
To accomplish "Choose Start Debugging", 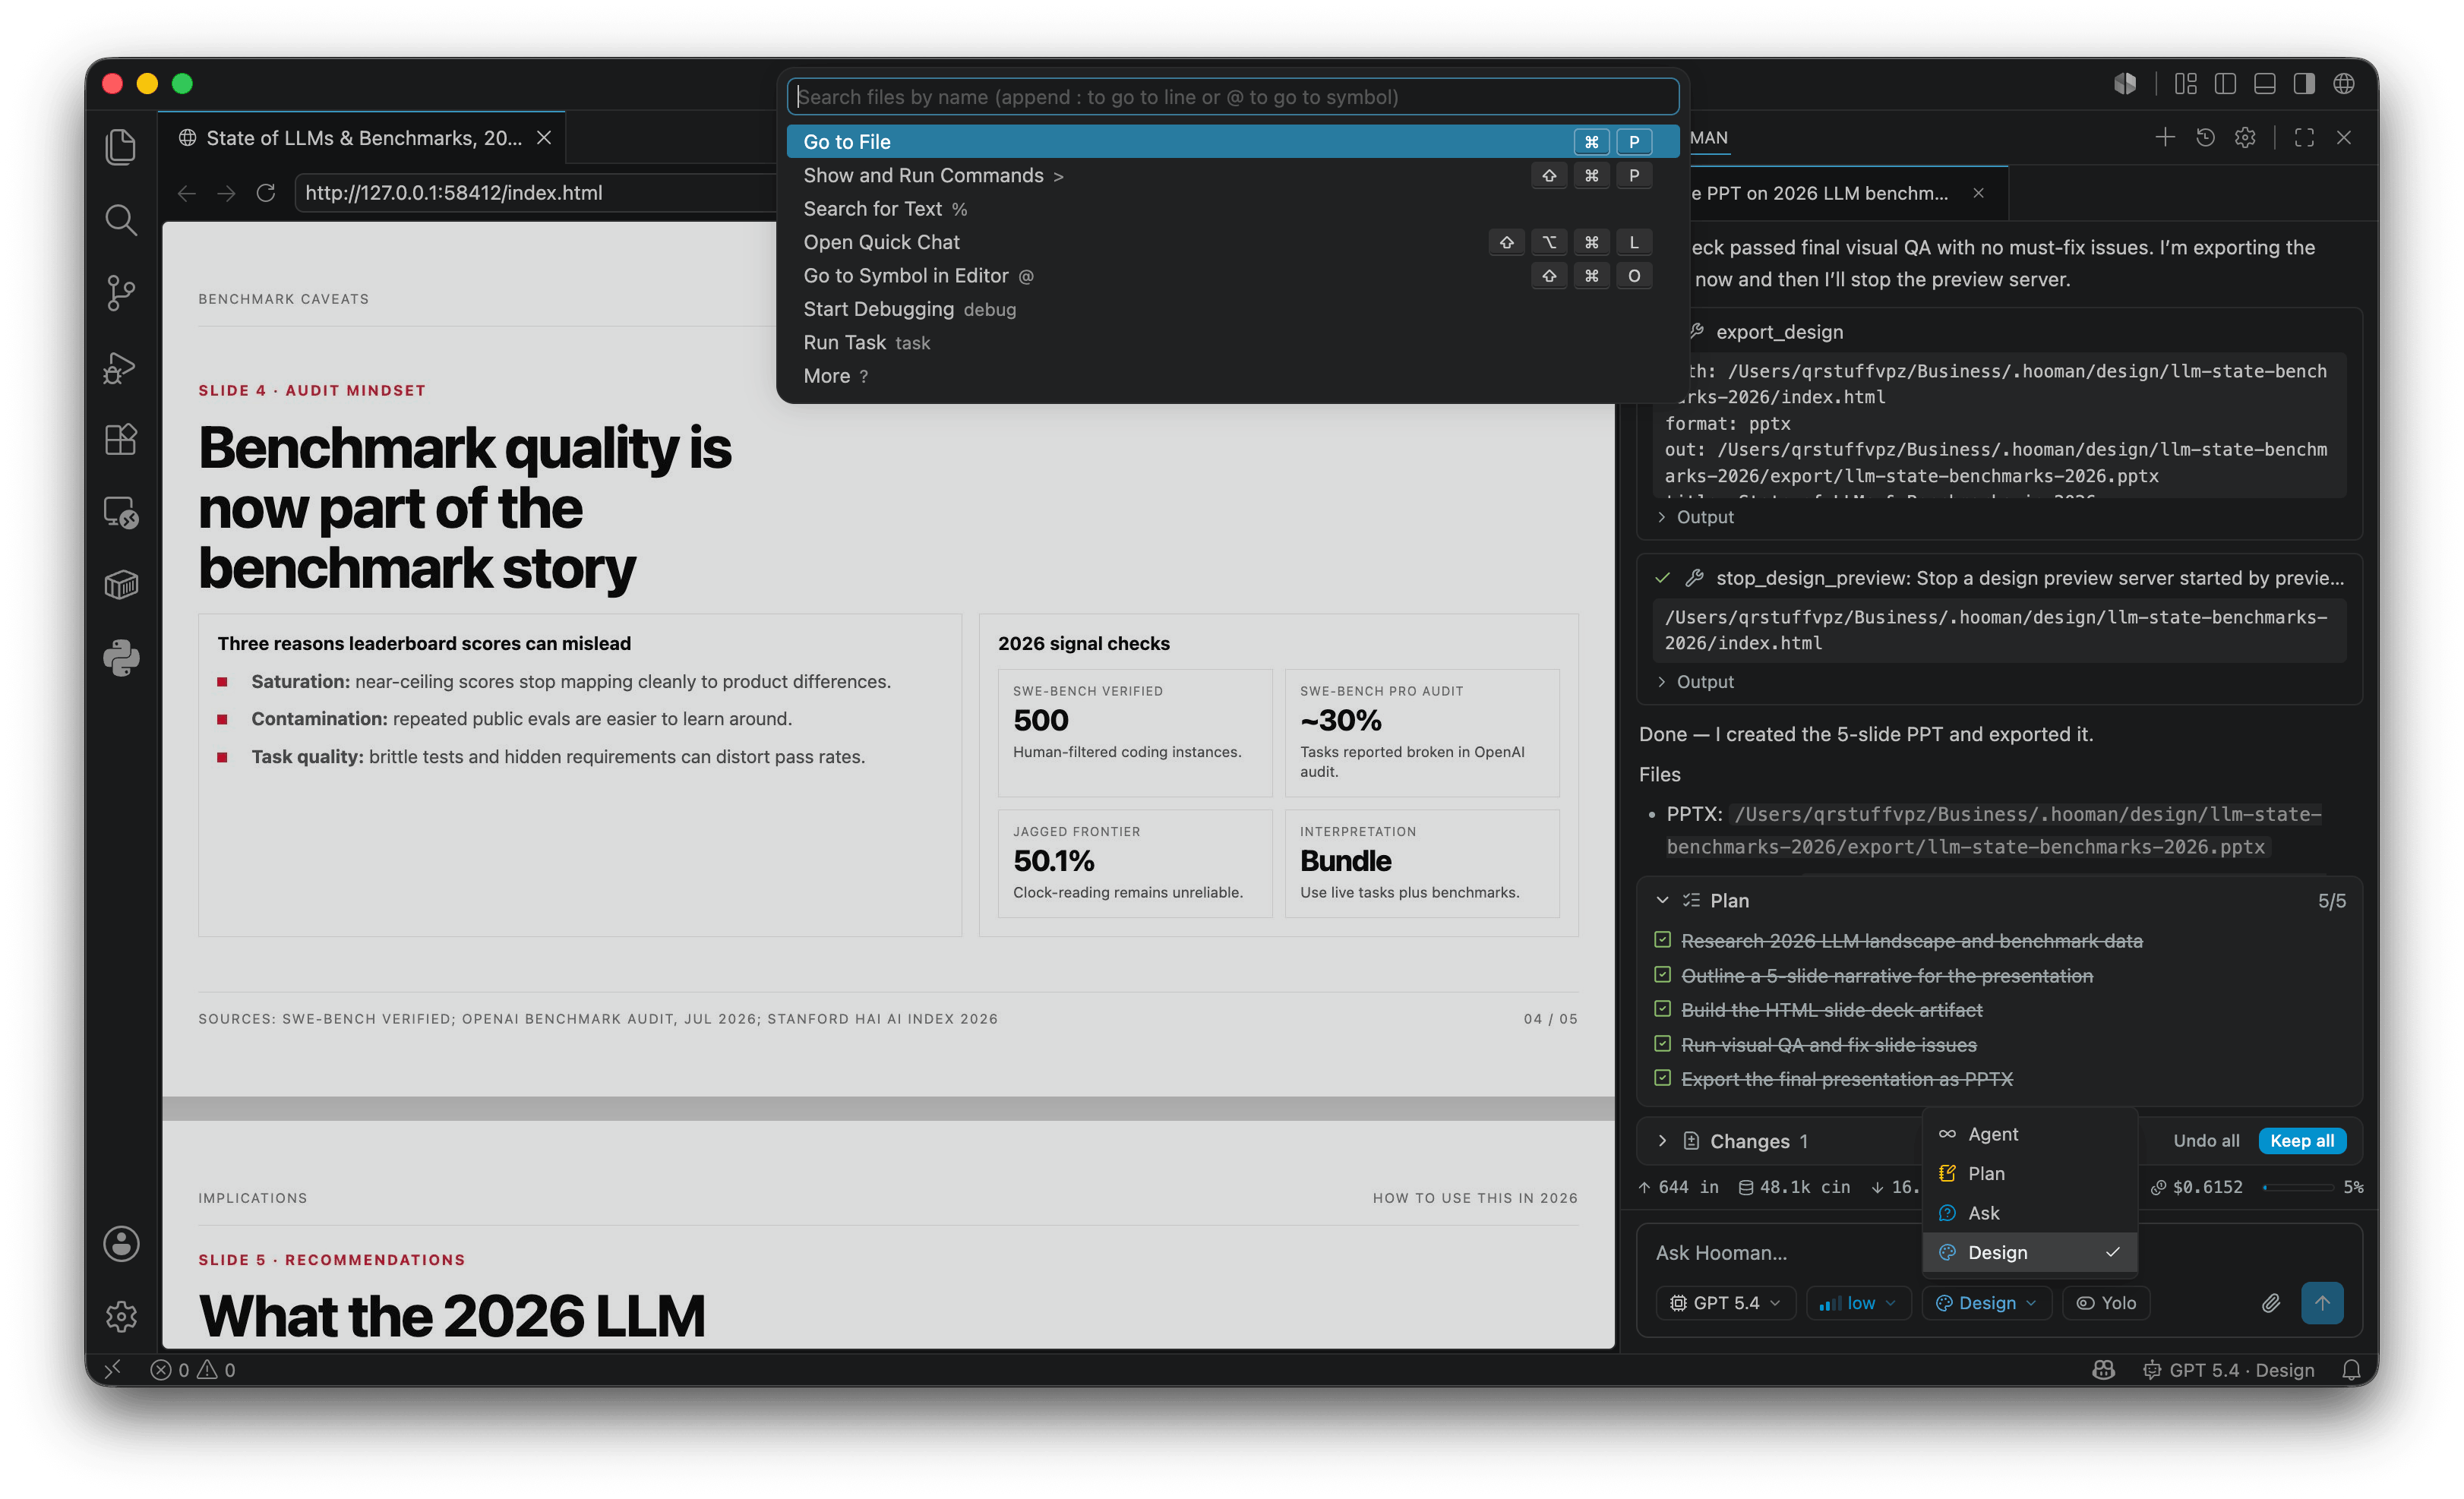I will pyautogui.click(x=1232, y=309).
